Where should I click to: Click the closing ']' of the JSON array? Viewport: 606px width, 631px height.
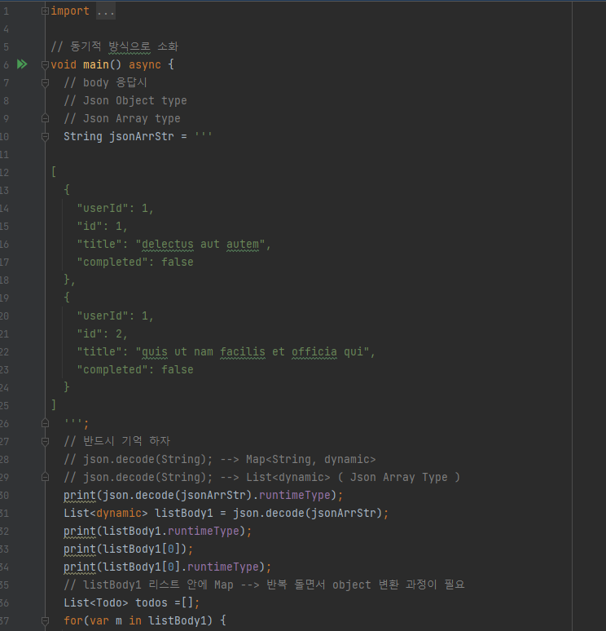pos(54,405)
